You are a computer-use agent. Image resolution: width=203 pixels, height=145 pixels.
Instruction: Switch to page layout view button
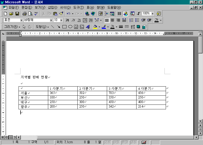[11, 137]
